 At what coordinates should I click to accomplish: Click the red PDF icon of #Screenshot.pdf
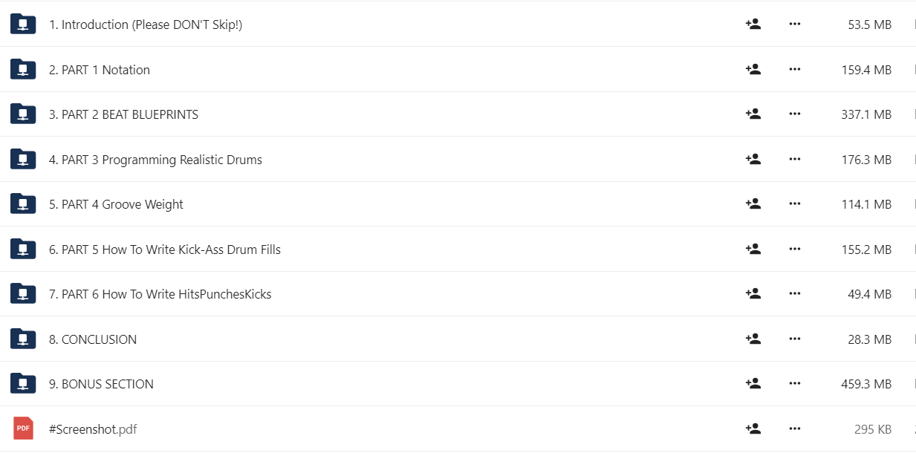pyautogui.click(x=23, y=428)
